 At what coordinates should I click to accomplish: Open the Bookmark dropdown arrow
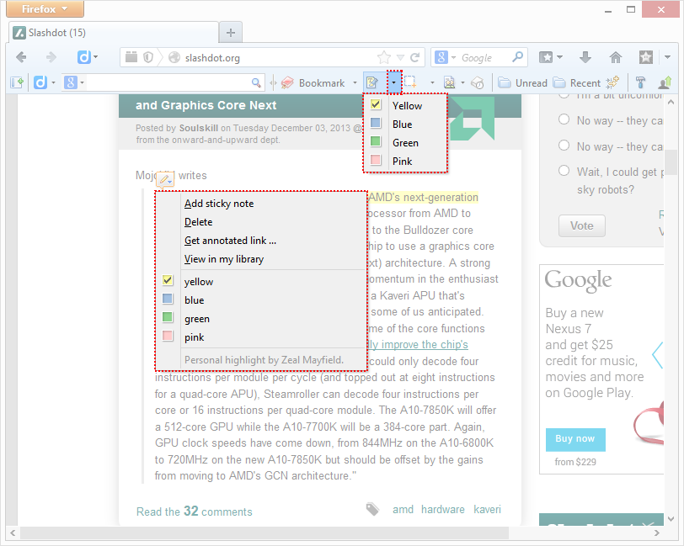click(x=355, y=82)
